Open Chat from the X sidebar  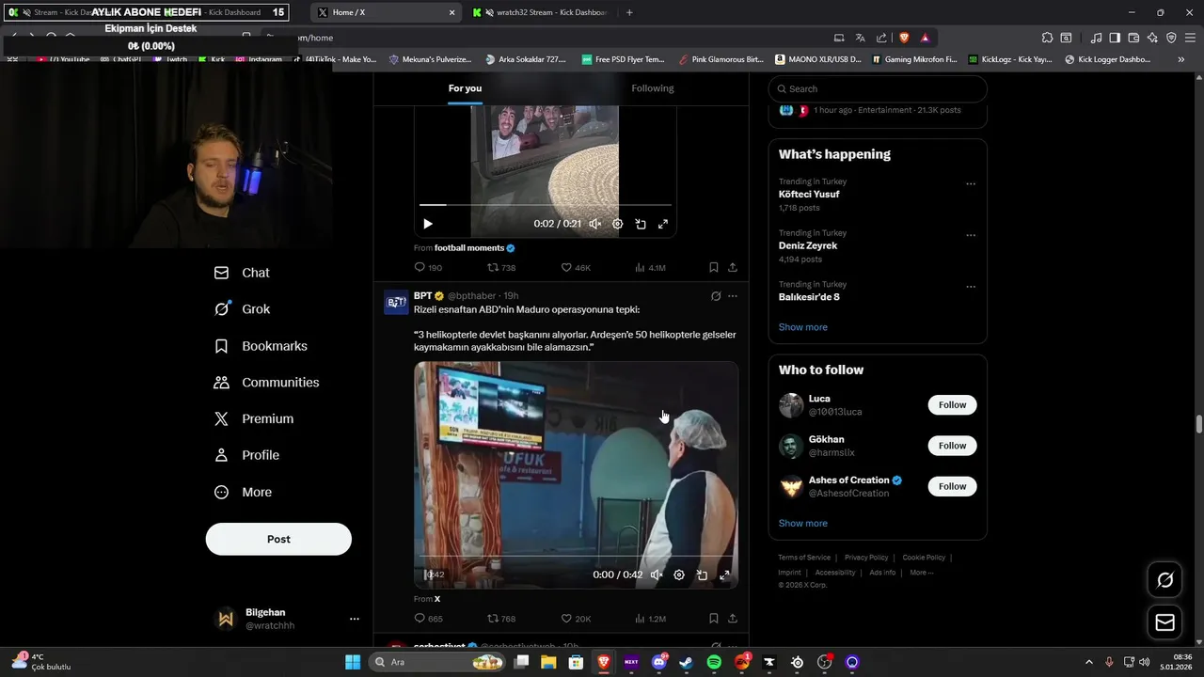(x=242, y=273)
